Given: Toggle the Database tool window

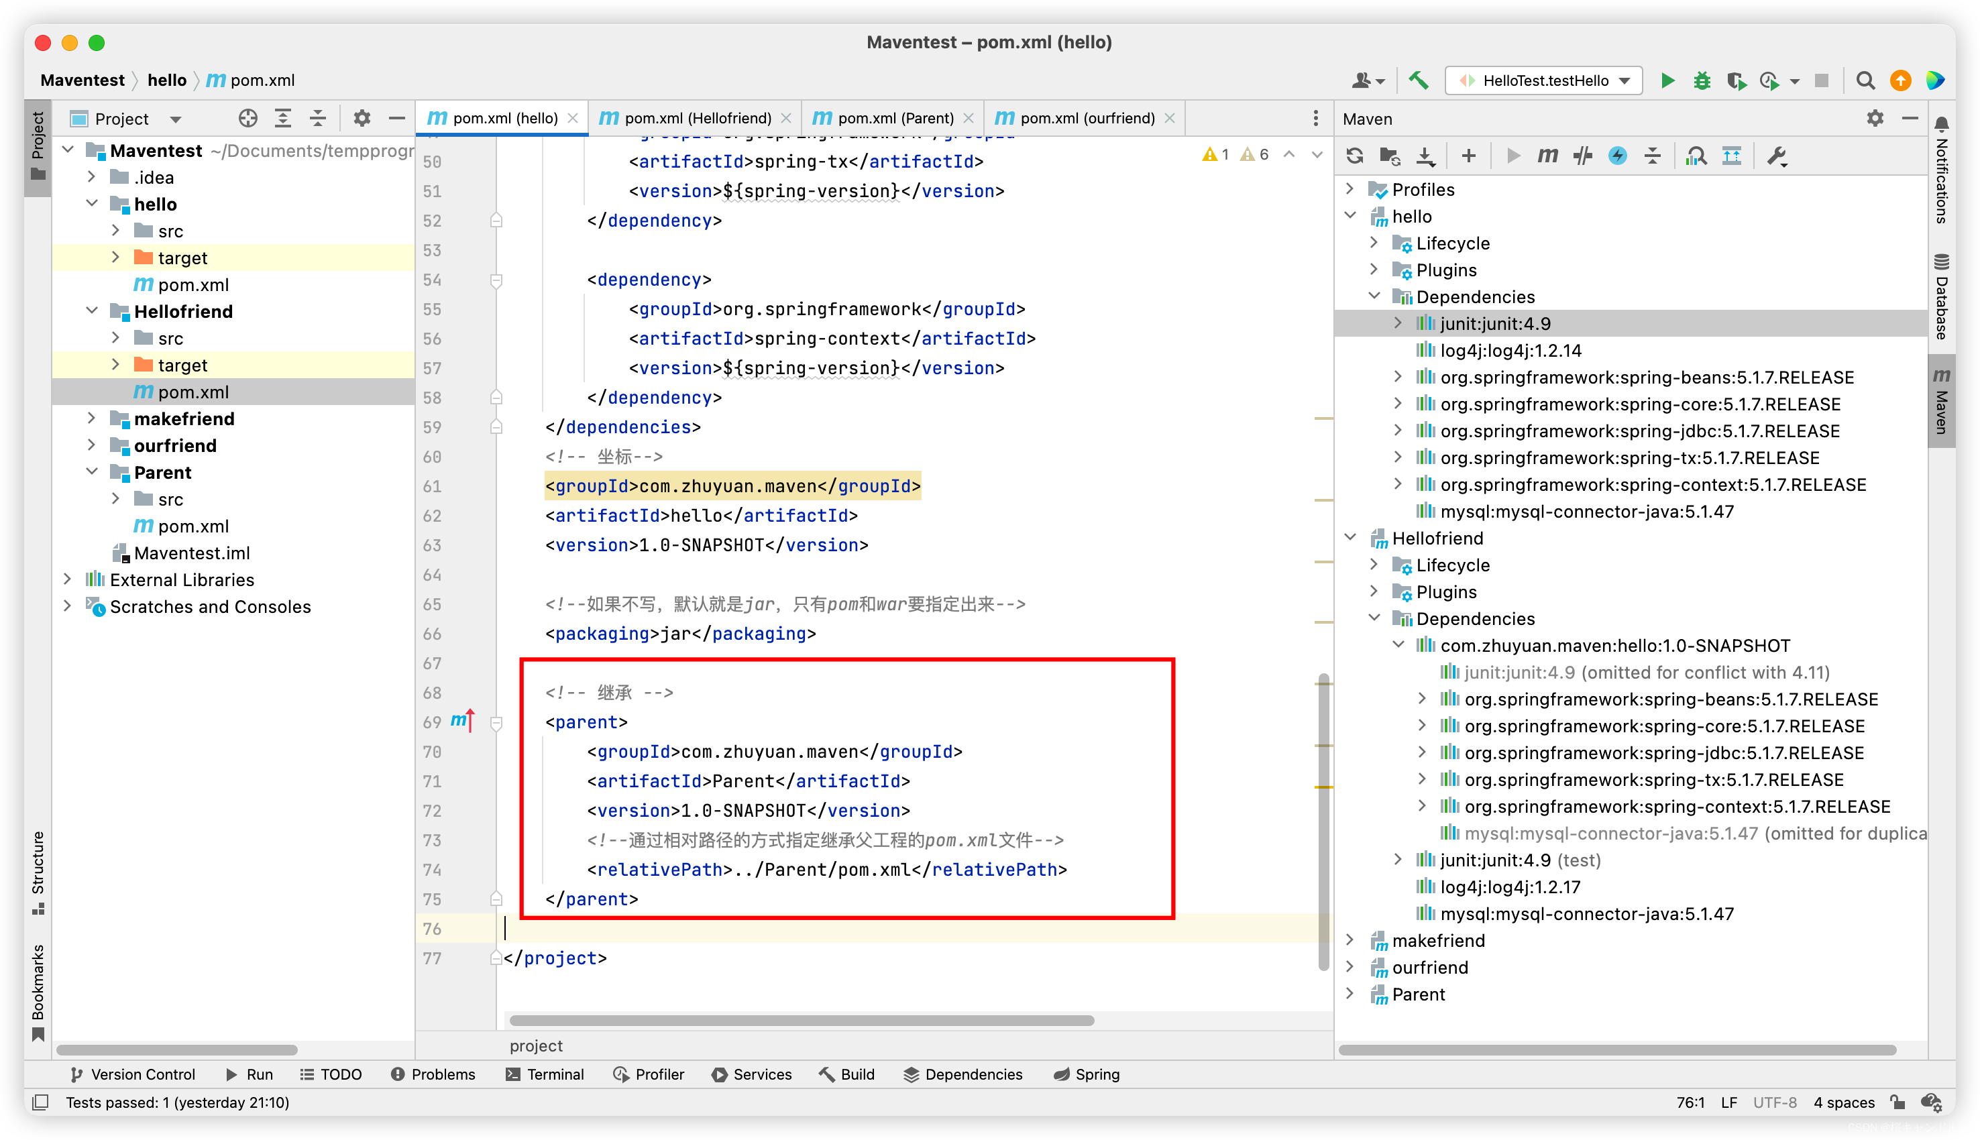Looking at the screenshot, I should (1941, 296).
